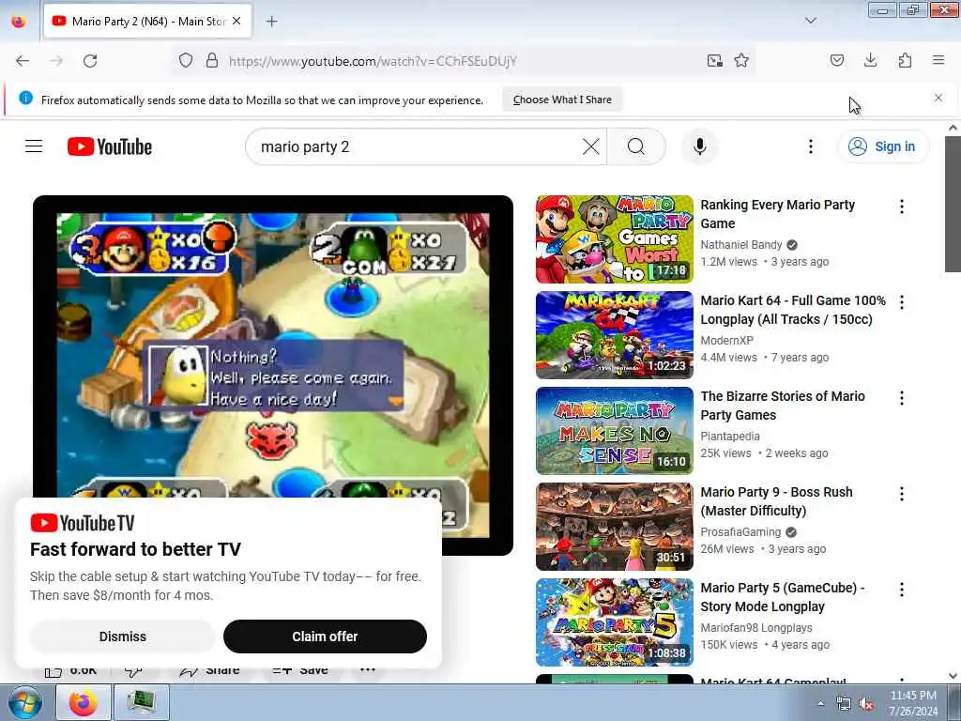Expand the list all tabs chevron
The height and width of the screenshot is (721, 961).
[810, 21]
